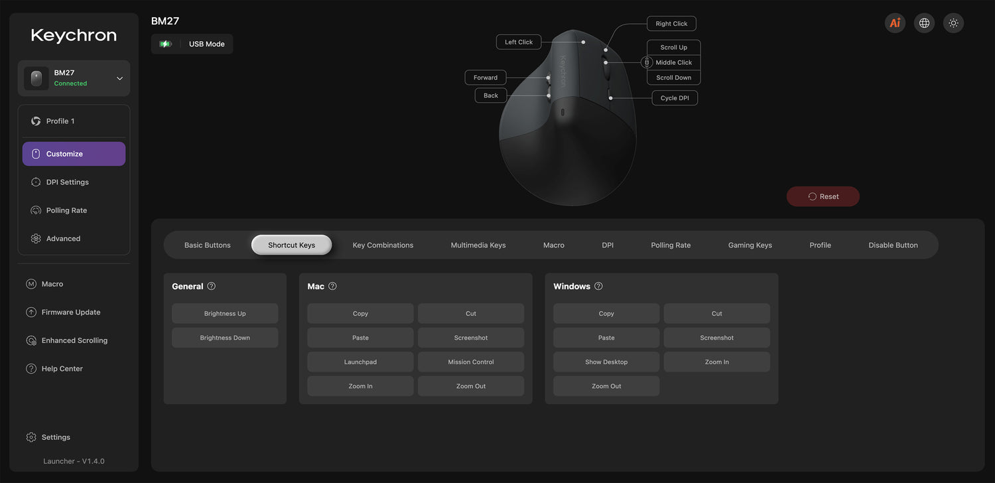Click the battery charging icon

point(165,44)
